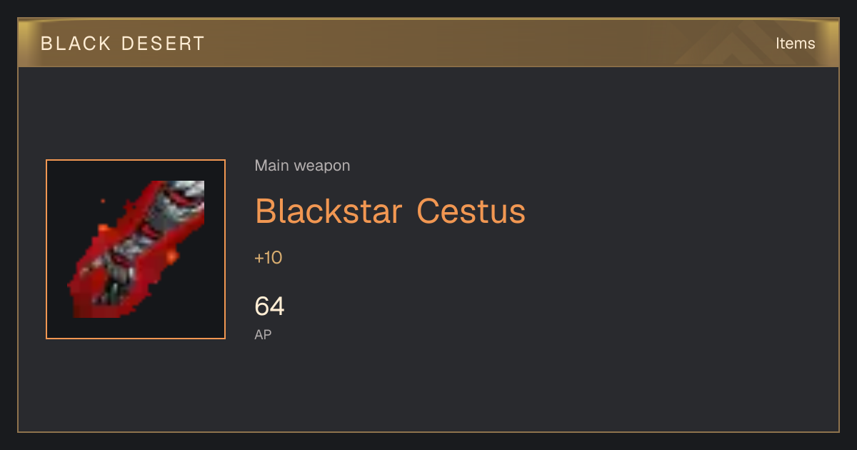Click the +10 enhancement level text
The image size is (857, 450).
click(x=268, y=258)
